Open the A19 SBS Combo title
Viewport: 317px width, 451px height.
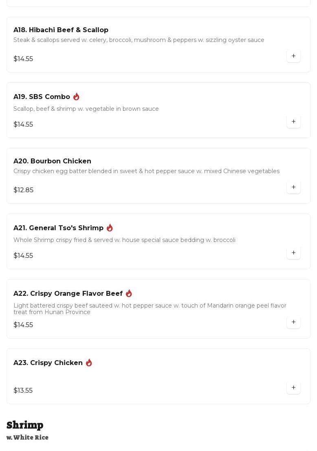pos(42,97)
